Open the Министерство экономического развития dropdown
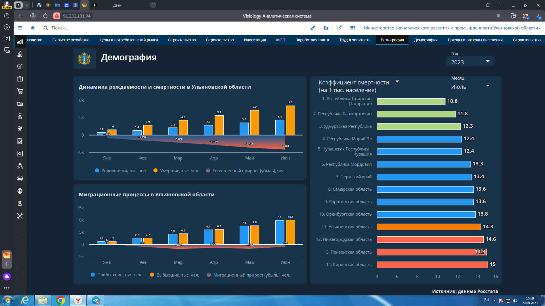This screenshot has height=306, width=545. [x=452, y=28]
